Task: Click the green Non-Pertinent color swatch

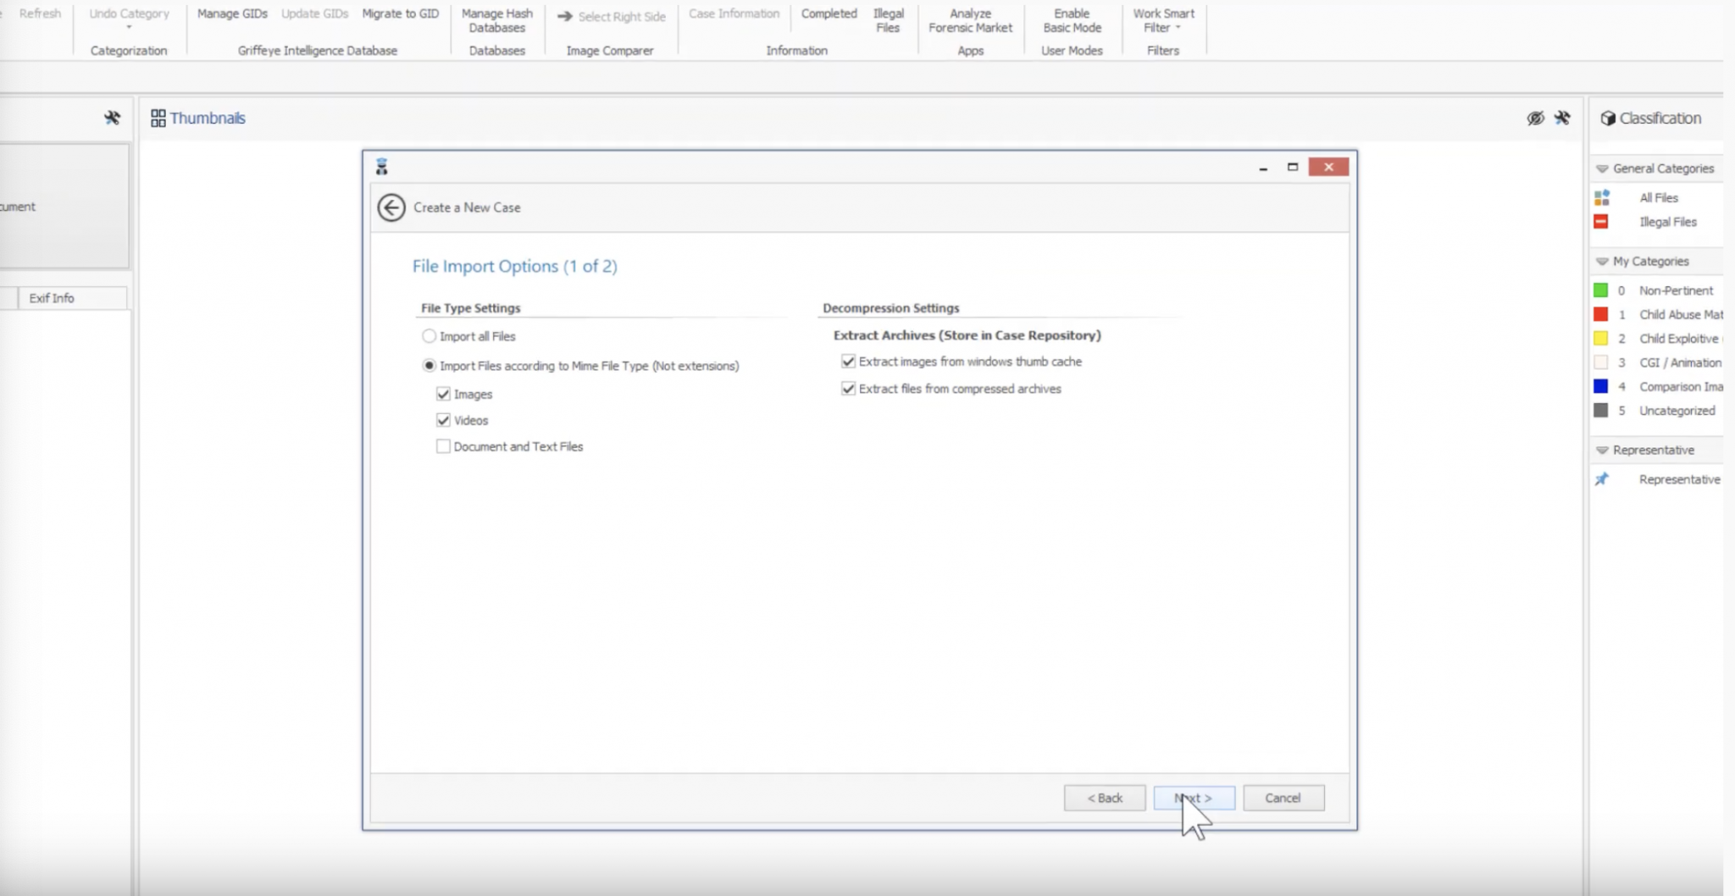Action: [x=1601, y=290]
